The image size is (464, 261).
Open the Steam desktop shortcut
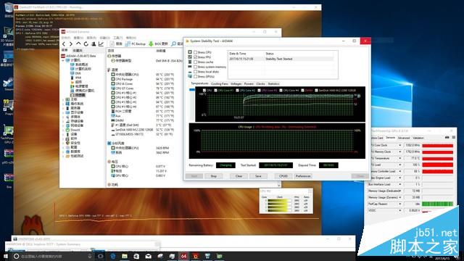[8, 83]
